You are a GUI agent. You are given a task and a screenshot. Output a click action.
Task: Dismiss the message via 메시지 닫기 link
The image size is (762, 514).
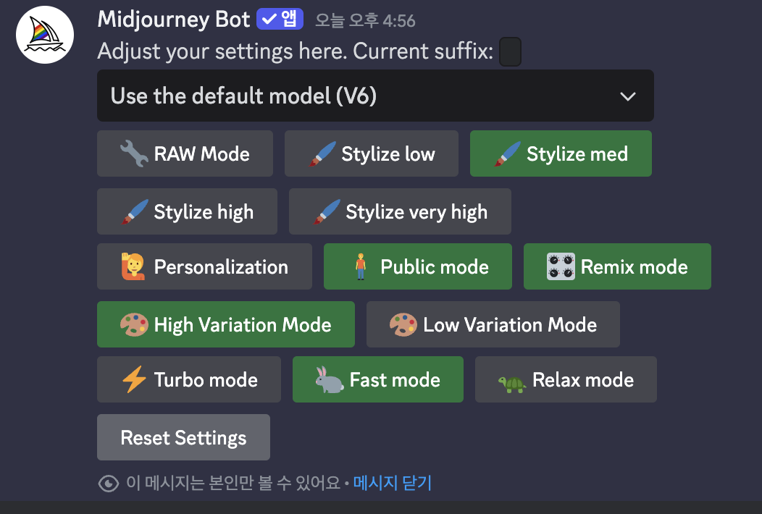(x=392, y=483)
